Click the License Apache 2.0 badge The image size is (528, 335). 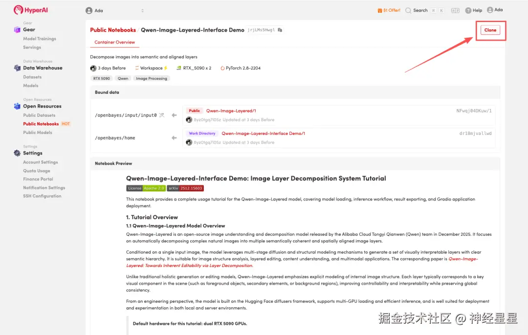pos(146,188)
